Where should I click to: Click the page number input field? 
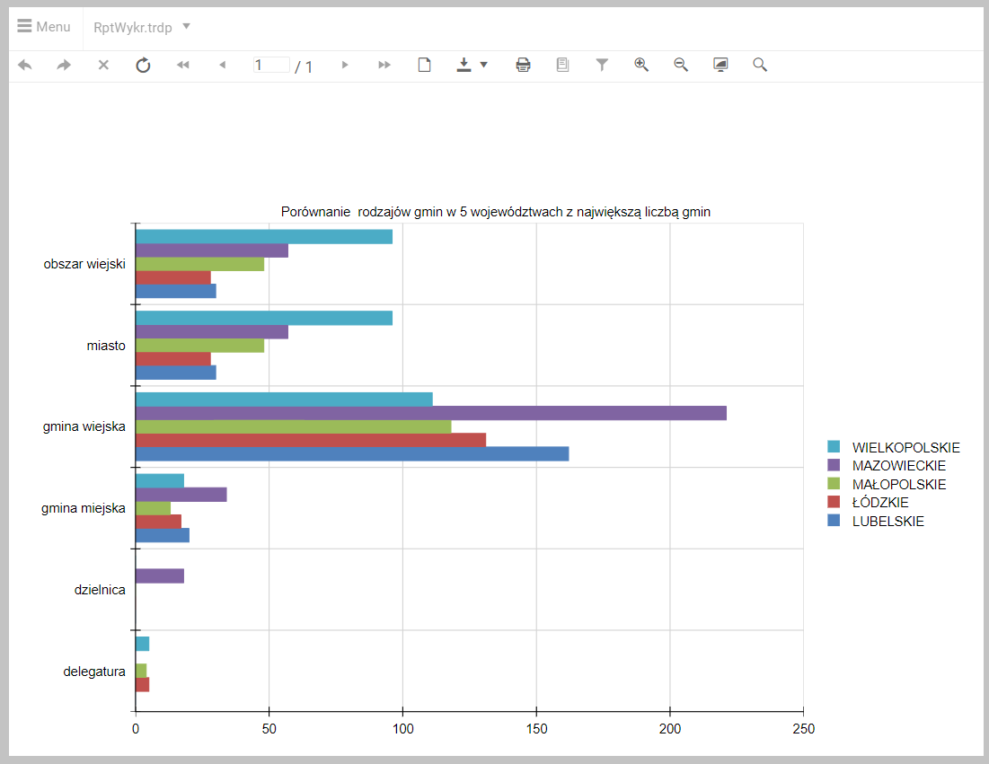point(270,65)
